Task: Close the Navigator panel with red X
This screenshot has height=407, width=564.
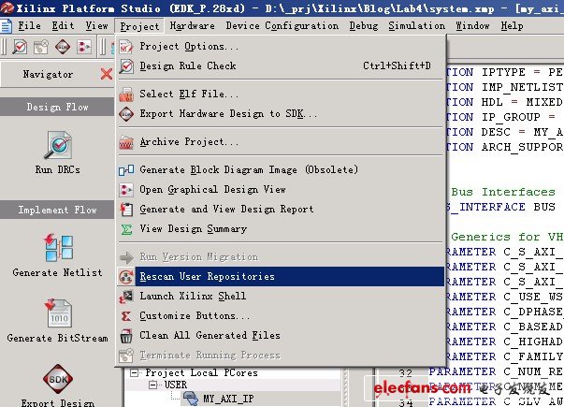Action: [x=107, y=75]
